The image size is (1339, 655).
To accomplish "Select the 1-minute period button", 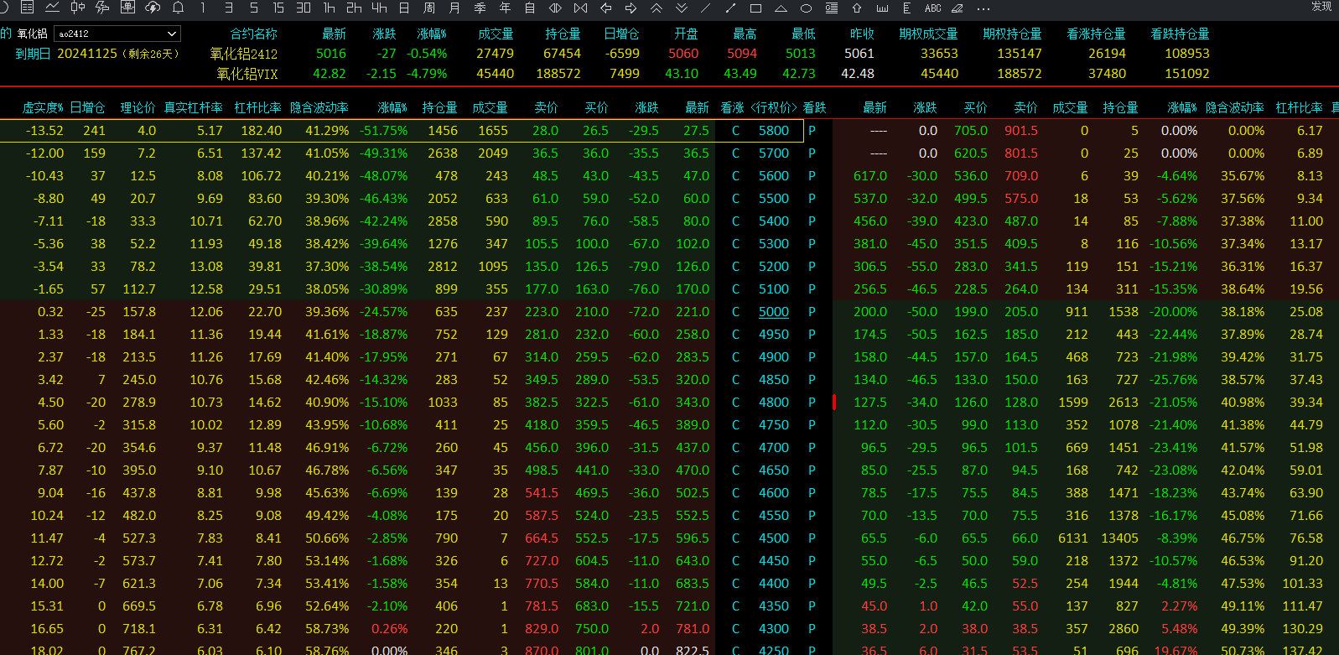I will pos(203,8).
